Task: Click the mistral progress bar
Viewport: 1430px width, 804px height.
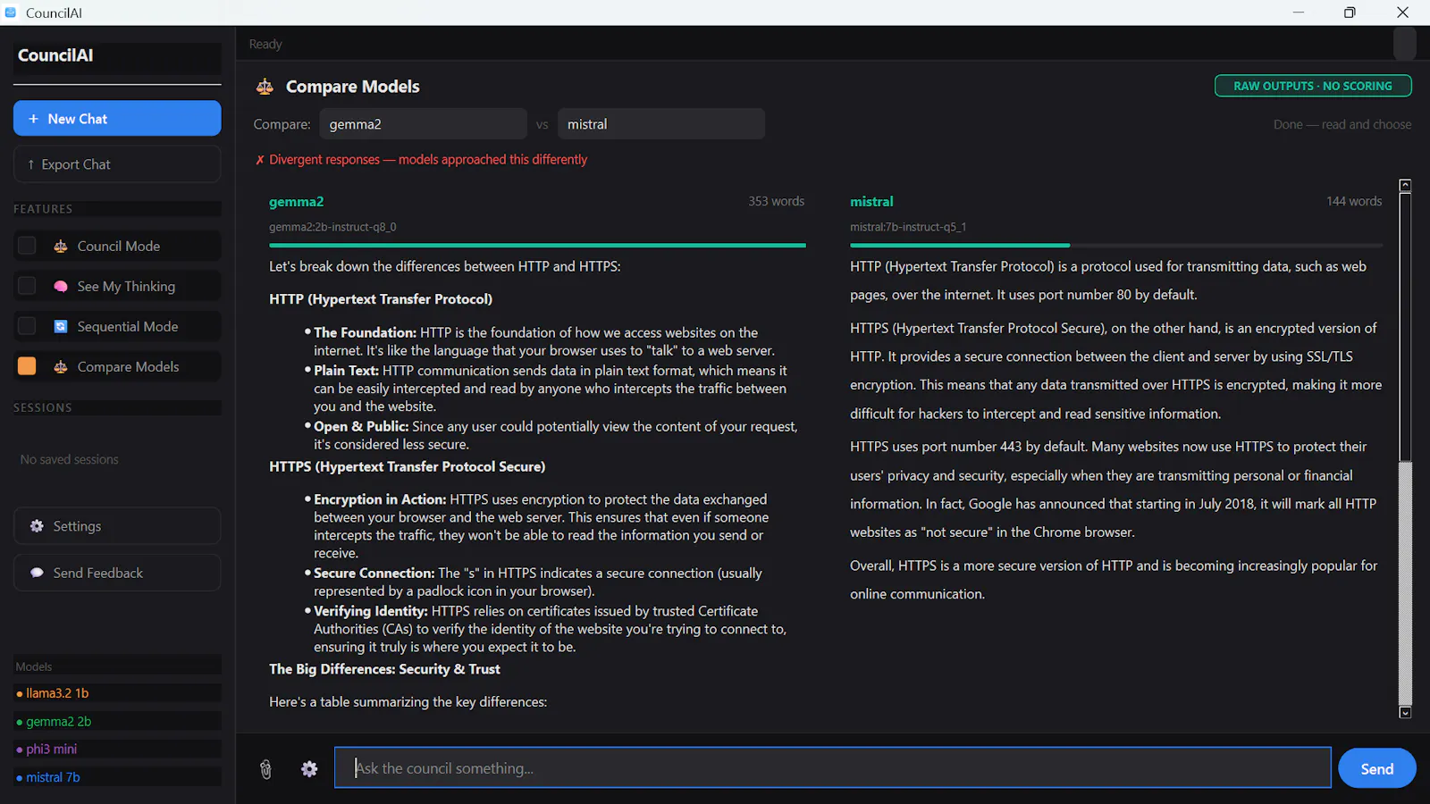Action: tap(1115, 245)
